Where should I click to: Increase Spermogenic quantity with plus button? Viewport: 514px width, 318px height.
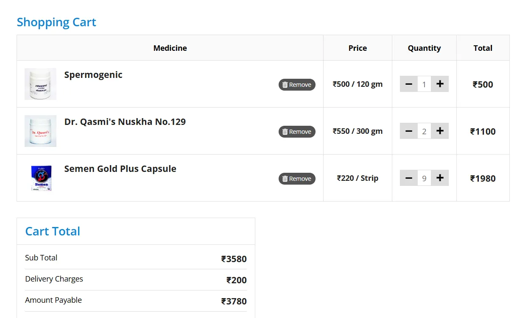click(x=440, y=84)
